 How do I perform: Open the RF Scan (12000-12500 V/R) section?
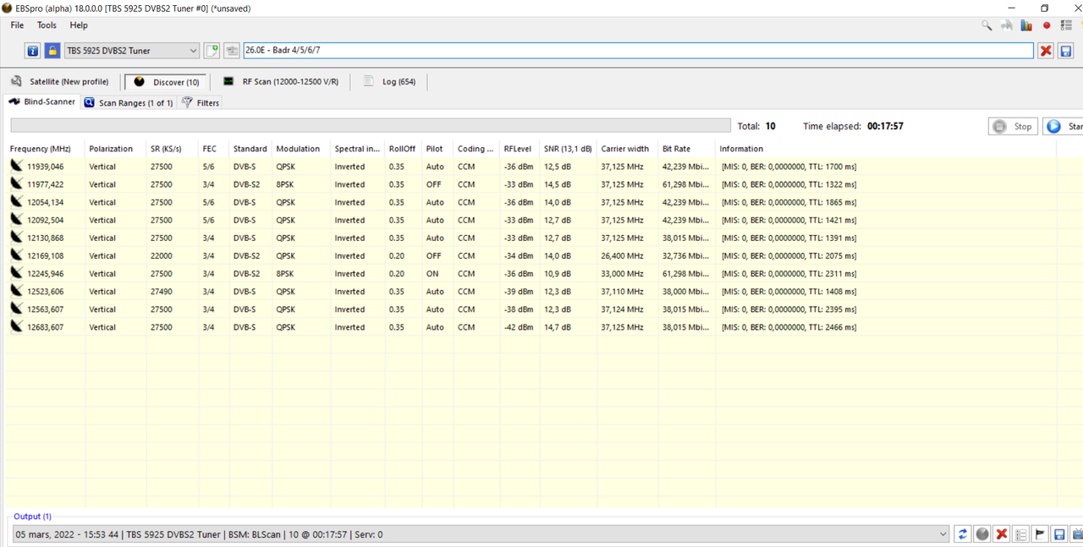tap(280, 82)
